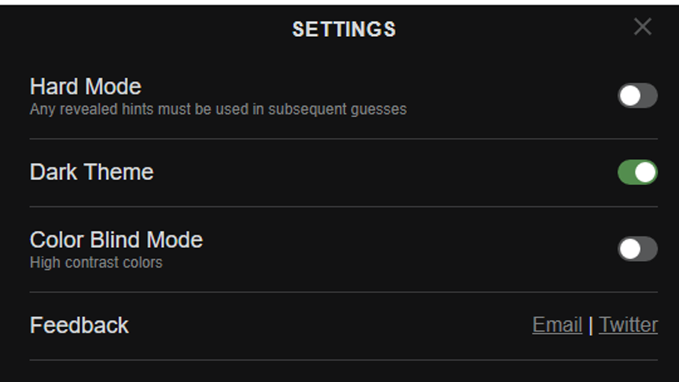Click the Hard Mode label

pyautogui.click(x=85, y=86)
